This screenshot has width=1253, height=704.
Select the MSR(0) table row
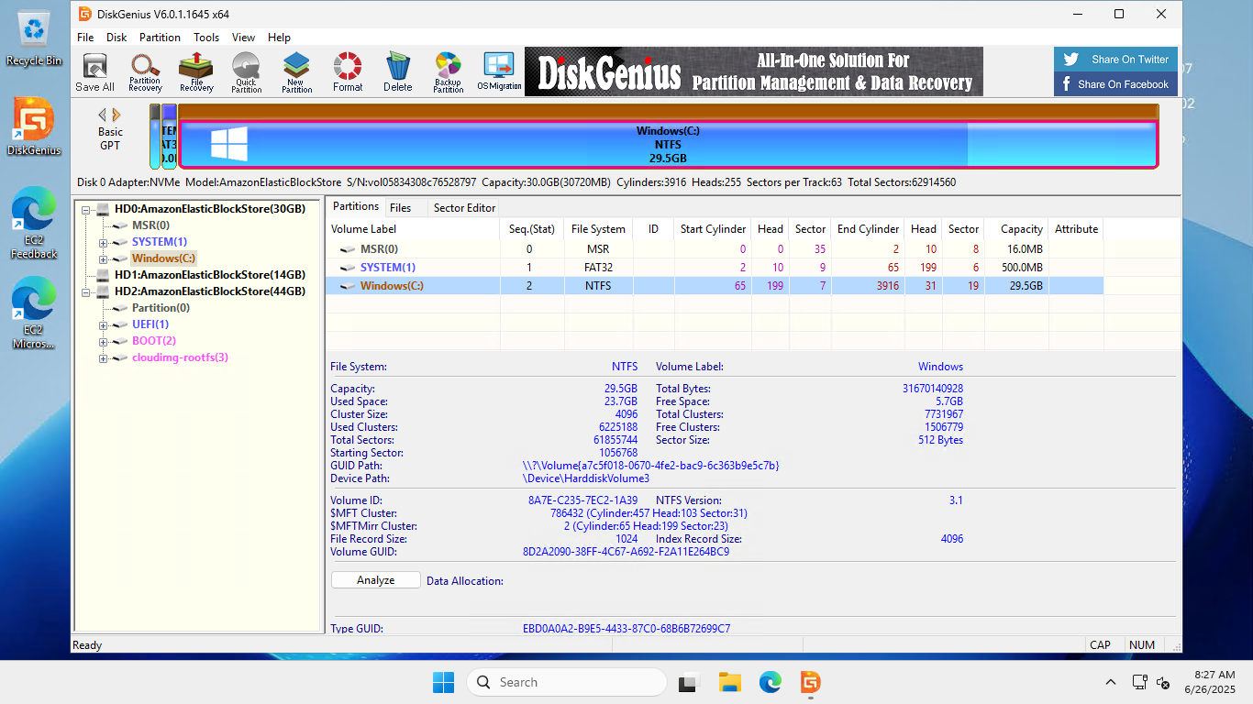(x=715, y=249)
